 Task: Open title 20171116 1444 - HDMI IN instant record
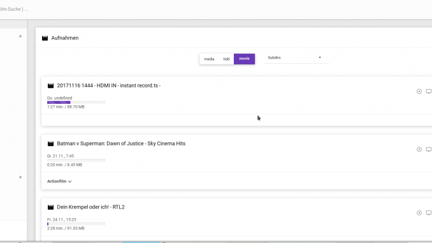point(108,85)
